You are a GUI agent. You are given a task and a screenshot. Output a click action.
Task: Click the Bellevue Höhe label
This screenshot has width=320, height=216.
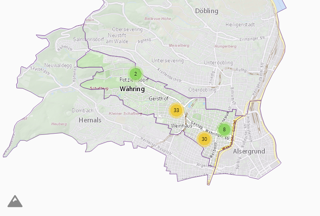(x=158, y=18)
